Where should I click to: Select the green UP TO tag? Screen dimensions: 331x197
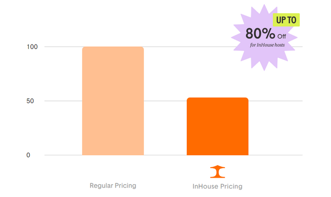click(286, 20)
